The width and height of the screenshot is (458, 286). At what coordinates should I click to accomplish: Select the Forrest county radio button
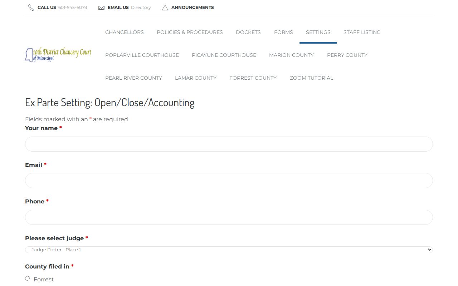point(28,278)
